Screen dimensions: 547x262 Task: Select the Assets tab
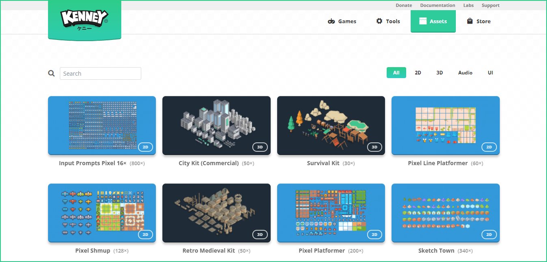coord(433,21)
